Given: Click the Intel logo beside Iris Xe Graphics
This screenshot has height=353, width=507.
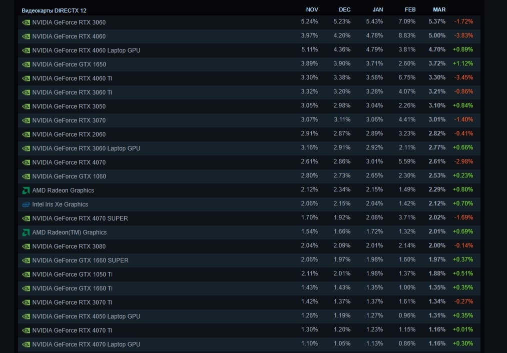Looking at the screenshot, I should [x=26, y=204].
